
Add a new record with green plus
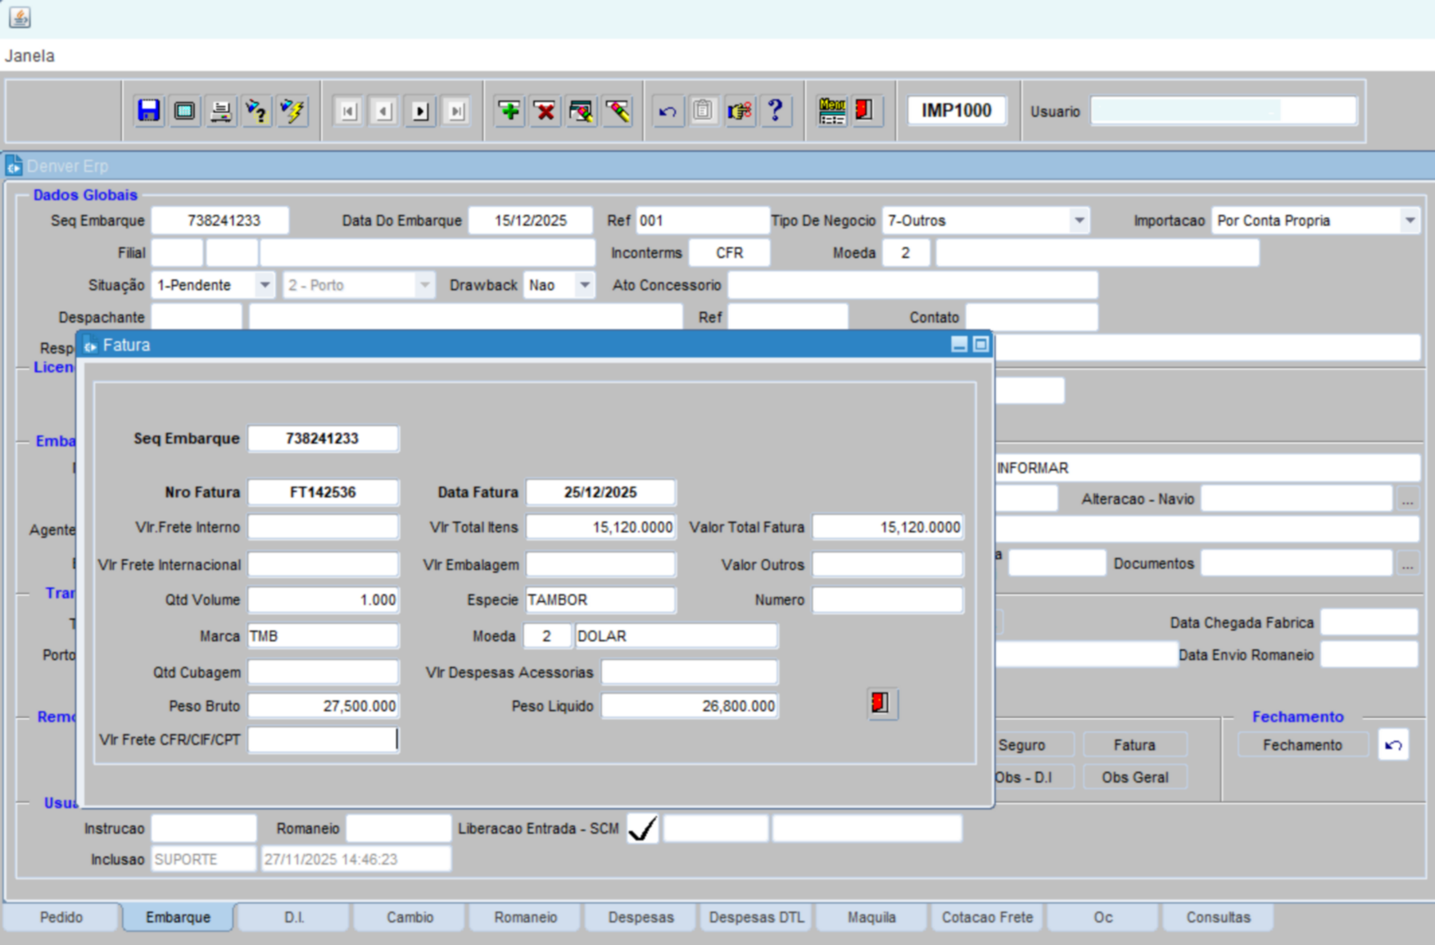coord(509,111)
